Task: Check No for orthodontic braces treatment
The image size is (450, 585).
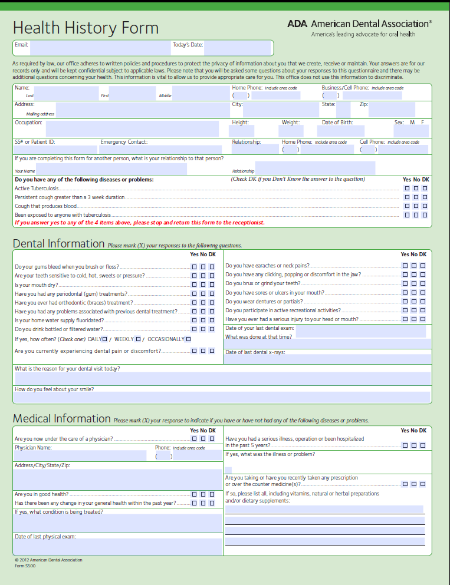Action: (x=203, y=303)
